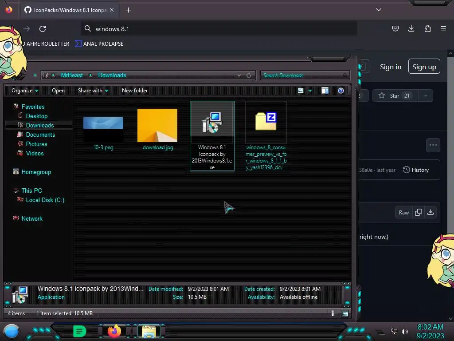This screenshot has height=341, width=454.
Task: Refresh the Explorer folder view
Action: pyautogui.click(x=249, y=75)
